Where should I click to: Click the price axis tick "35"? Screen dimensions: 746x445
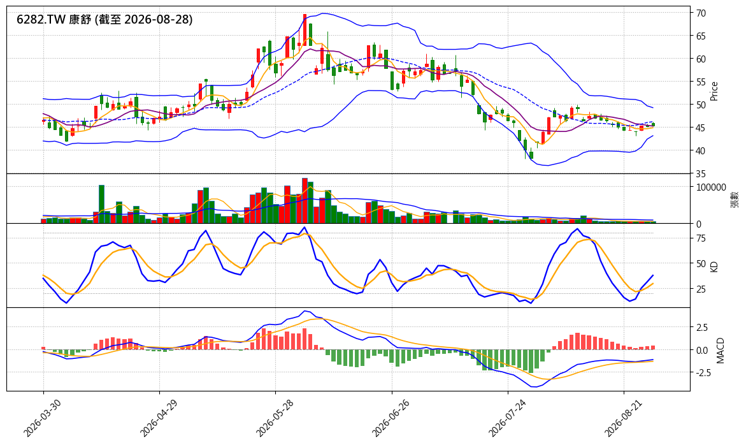(701, 173)
